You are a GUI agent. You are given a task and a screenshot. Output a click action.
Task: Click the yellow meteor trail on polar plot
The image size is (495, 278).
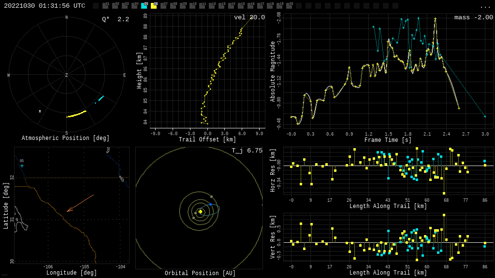pyautogui.click(x=76, y=114)
